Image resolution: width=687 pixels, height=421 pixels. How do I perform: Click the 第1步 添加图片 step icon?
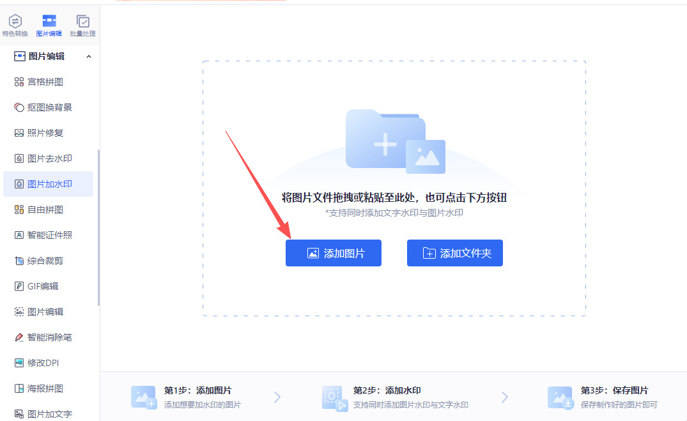click(144, 397)
